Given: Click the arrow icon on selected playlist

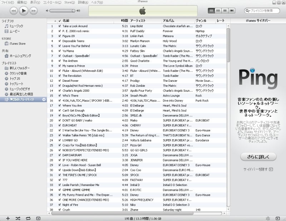Looking at the screenshot, I should click(44, 100).
